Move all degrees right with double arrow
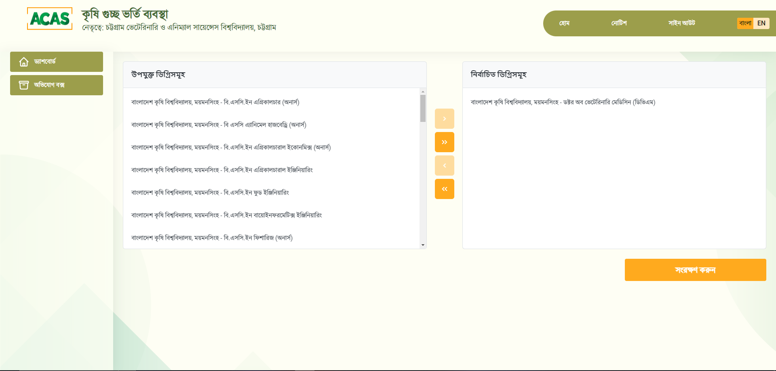 click(x=445, y=142)
